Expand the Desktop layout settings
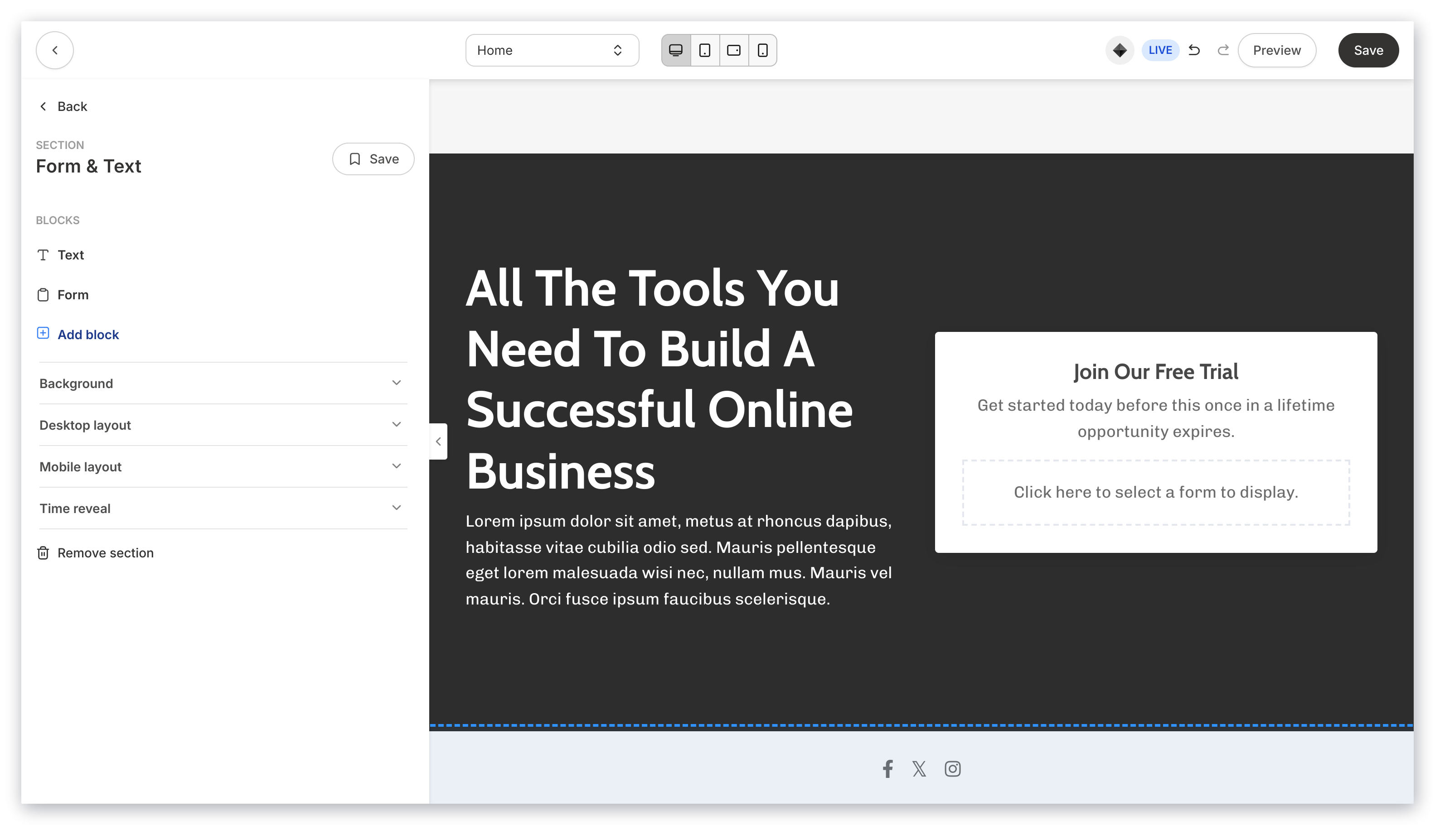The image size is (1435, 825). pyautogui.click(x=223, y=425)
